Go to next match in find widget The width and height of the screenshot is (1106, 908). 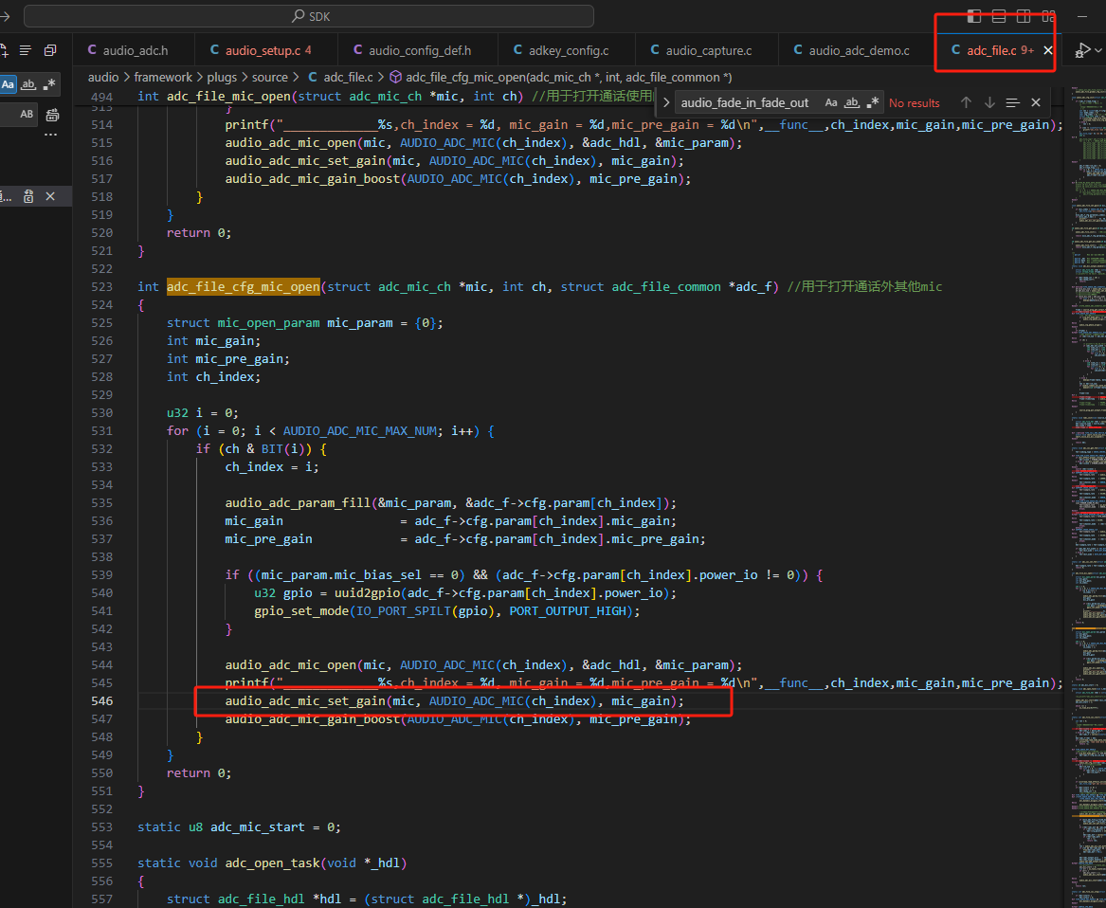tap(989, 102)
